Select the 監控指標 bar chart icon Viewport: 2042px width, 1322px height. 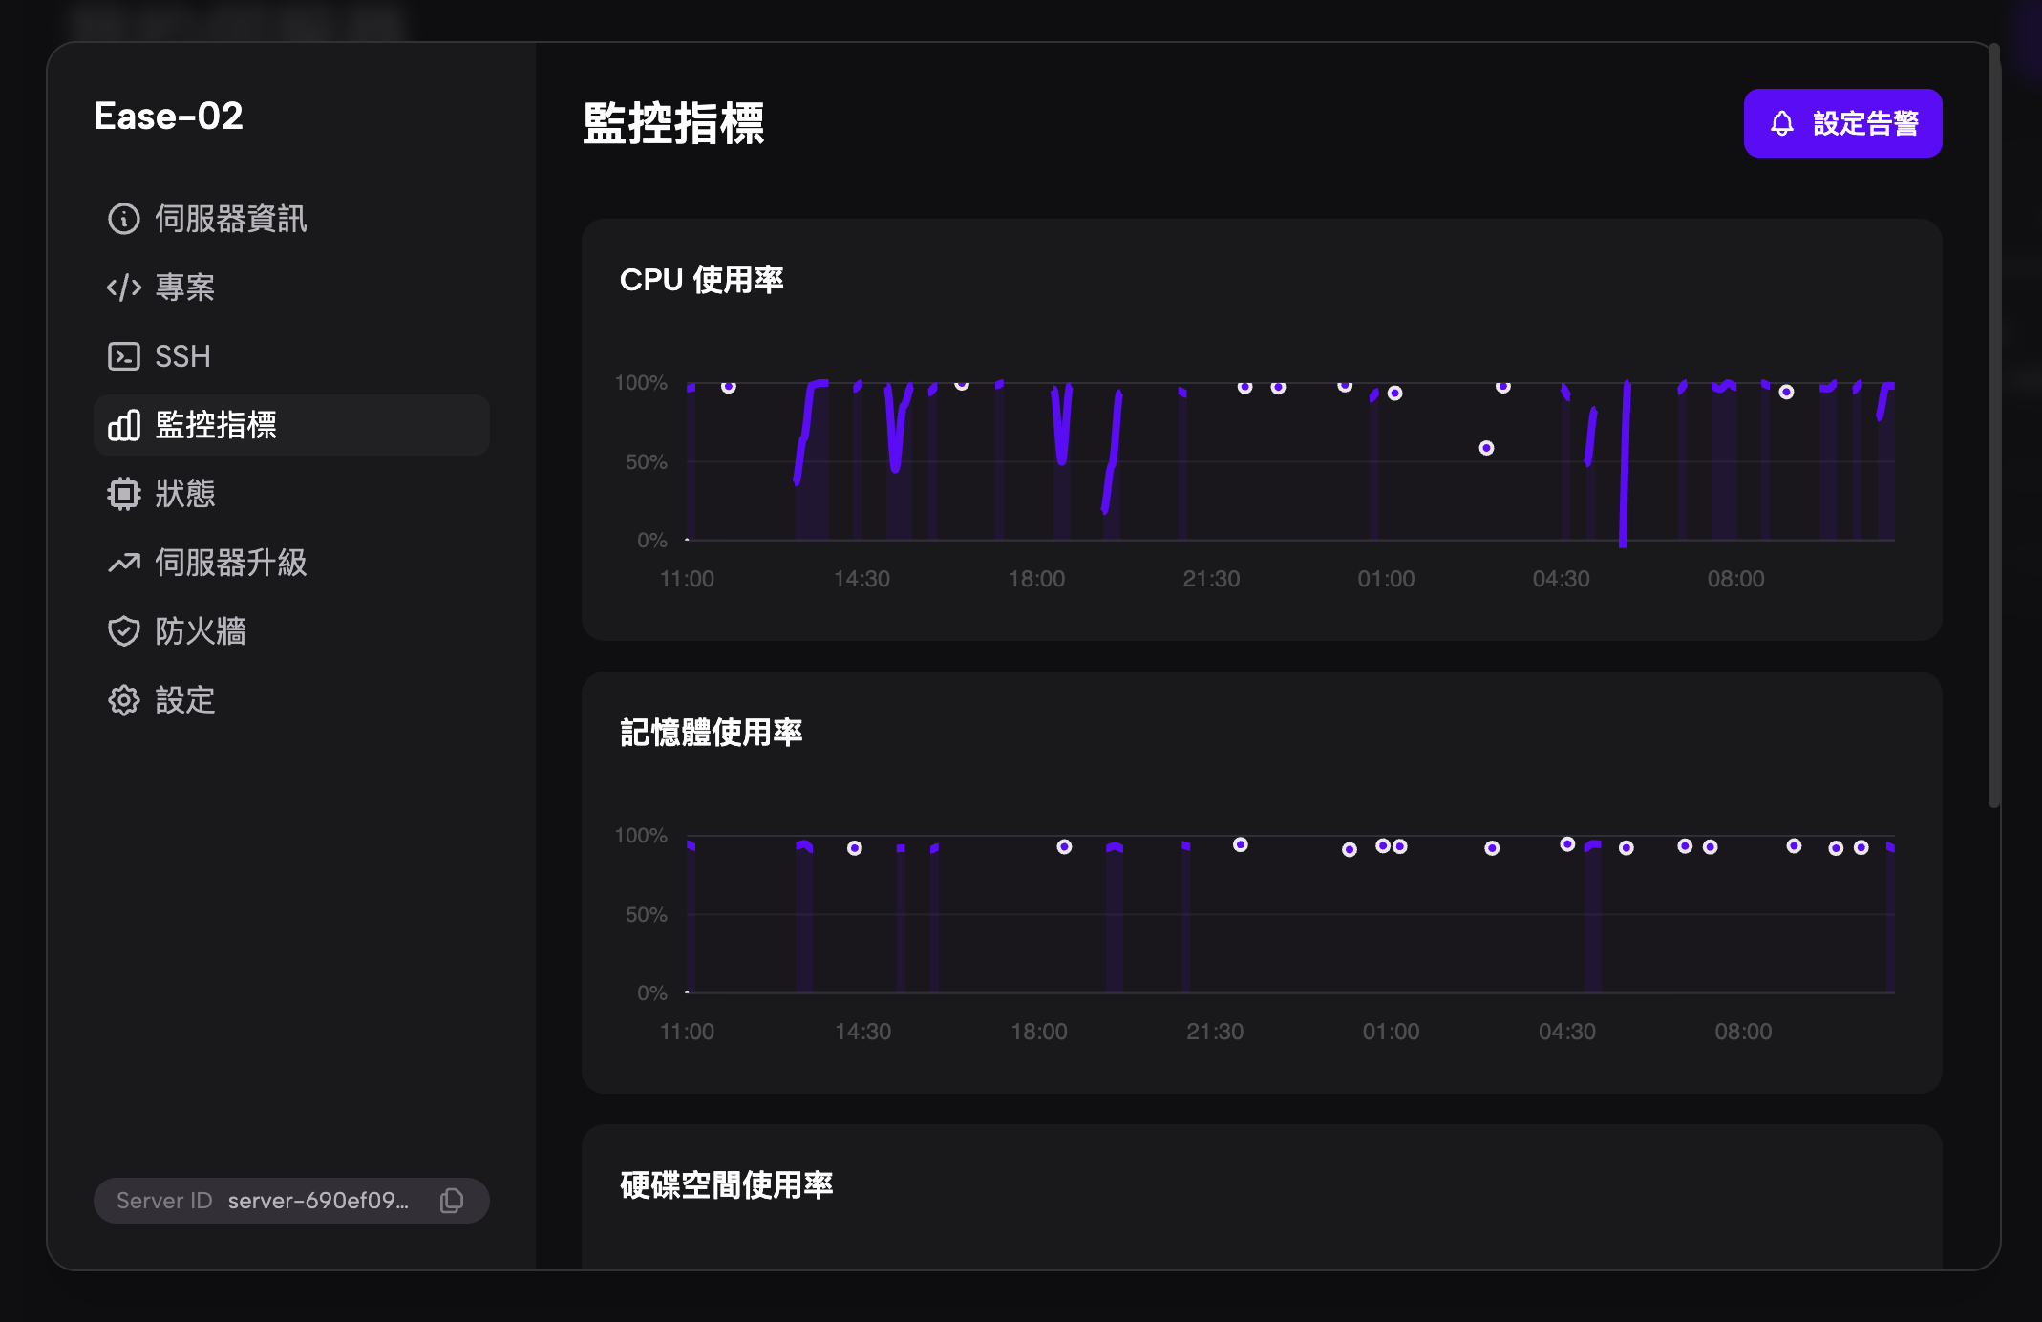click(x=124, y=426)
